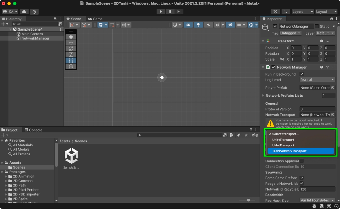Open the Layout dropdown in top toolbar
This screenshot has width=340, height=209.
click(x=326, y=12)
